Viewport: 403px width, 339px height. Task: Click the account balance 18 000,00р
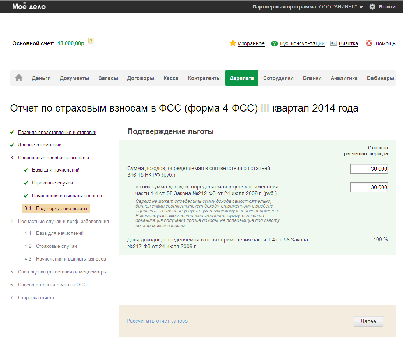coord(71,43)
